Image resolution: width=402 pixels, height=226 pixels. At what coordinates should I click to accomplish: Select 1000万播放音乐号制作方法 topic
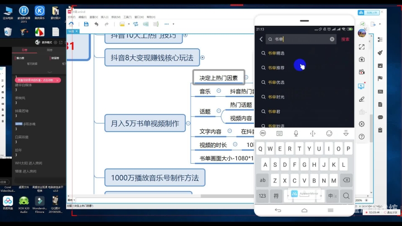tap(155, 178)
